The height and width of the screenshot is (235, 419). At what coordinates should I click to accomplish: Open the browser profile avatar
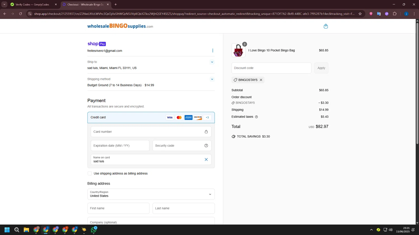(406, 14)
